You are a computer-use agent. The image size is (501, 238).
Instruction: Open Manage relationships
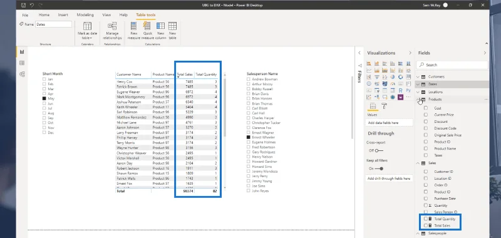point(112,31)
